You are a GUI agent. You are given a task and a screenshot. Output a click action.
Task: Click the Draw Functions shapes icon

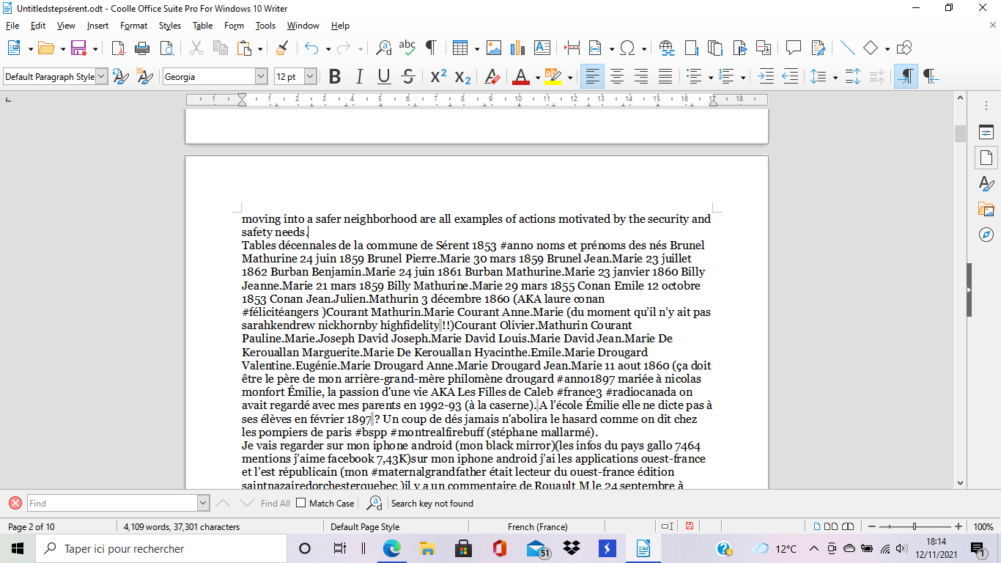904,48
